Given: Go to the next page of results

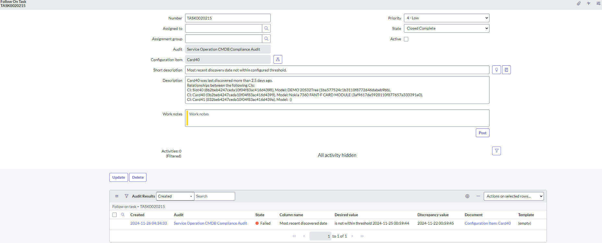Looking at the screenshot, I should tap(352, 236).
